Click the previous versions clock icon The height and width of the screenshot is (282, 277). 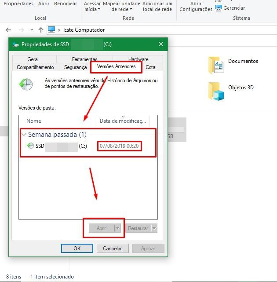26,84
